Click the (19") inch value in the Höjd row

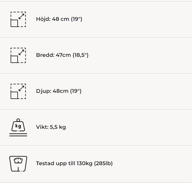pyautogui.click(x=76, y=19)
